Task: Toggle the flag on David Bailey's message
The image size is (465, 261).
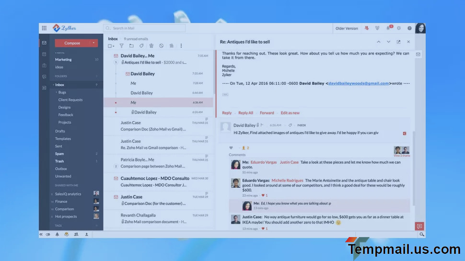Action: coord(262,125)
